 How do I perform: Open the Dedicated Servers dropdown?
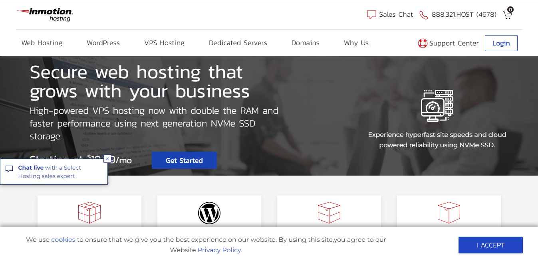[x=238, y=43]
